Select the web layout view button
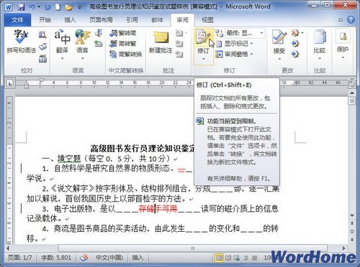The image size is (360, 267). pyautogui.click(x=237, y=258)
